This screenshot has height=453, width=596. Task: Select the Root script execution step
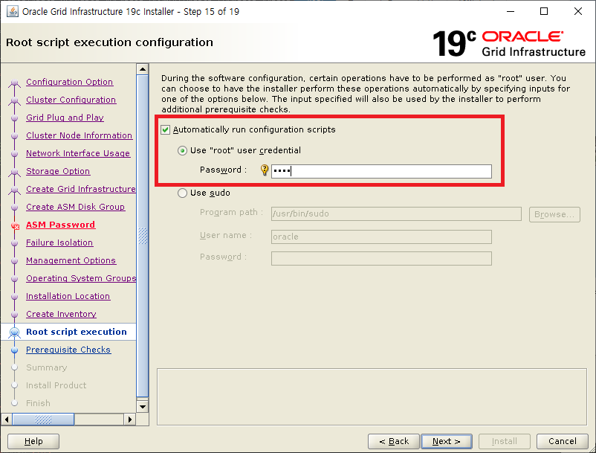77,332
